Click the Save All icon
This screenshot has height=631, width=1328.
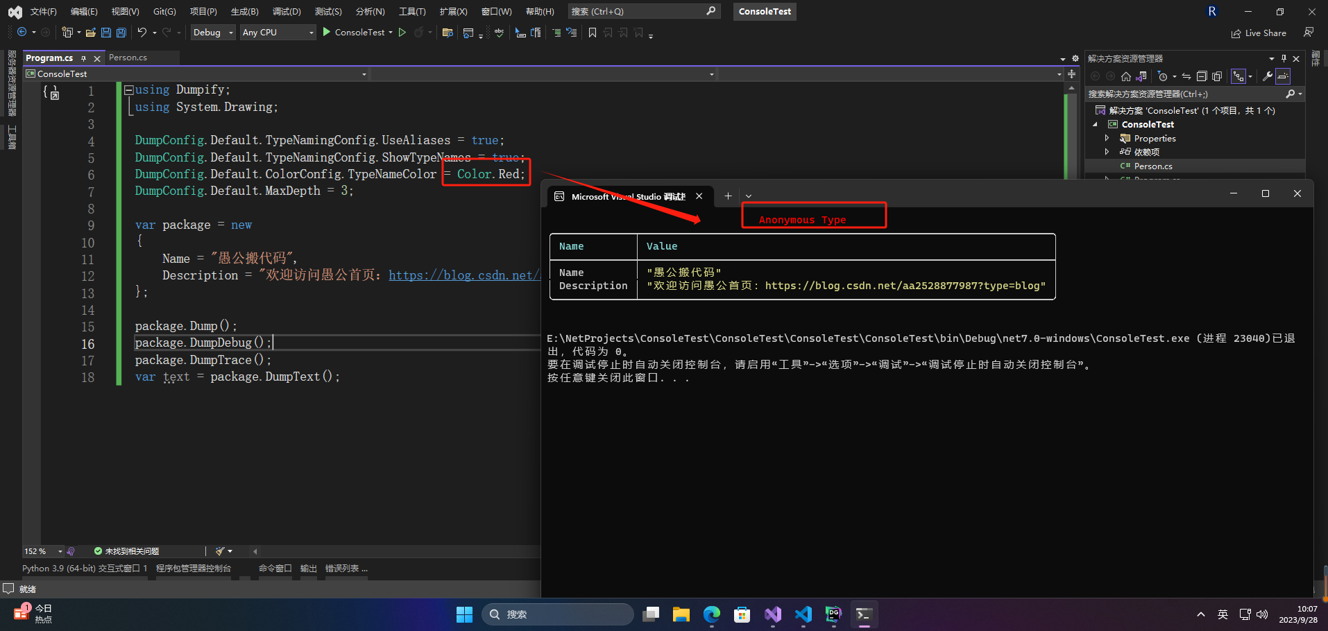click(121, 33)
